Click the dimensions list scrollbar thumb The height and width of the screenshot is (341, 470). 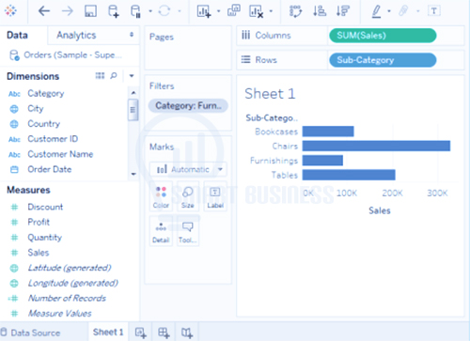(133, 110)
